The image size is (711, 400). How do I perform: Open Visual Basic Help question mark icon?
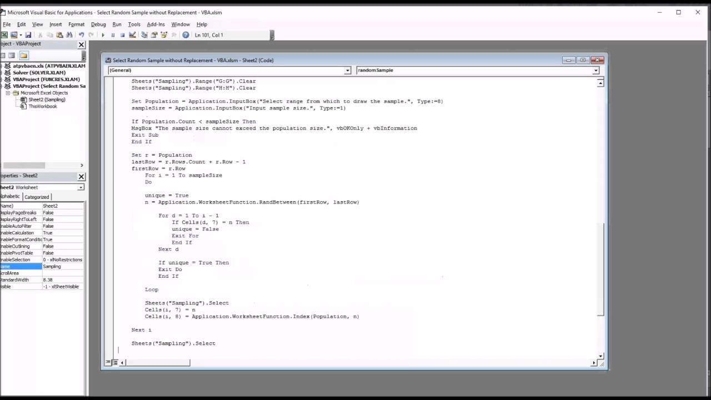coord(186,35)
